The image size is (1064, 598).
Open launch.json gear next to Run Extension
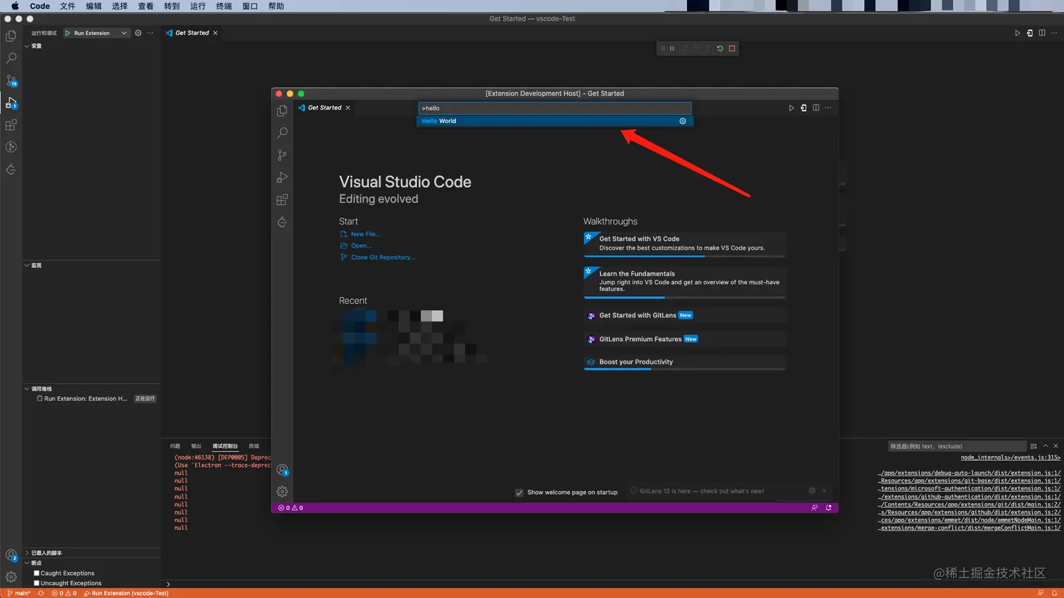click(x=138, y=33)
